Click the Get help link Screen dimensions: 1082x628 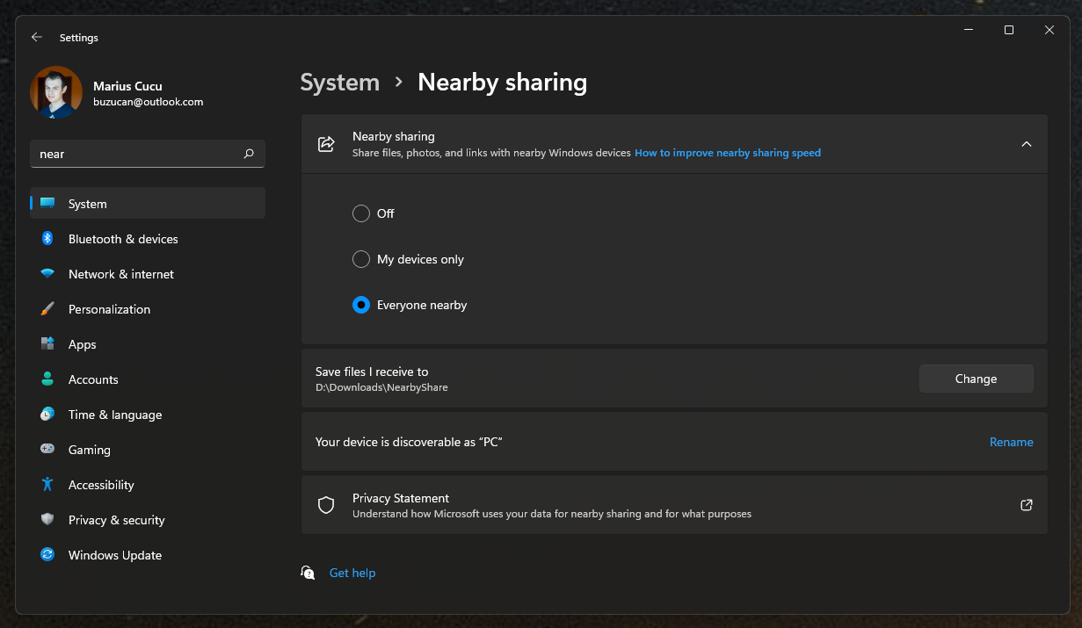click(352, 573)
